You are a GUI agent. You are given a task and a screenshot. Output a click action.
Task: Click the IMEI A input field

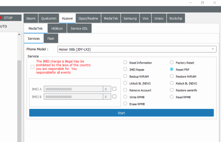click(73, 89)
